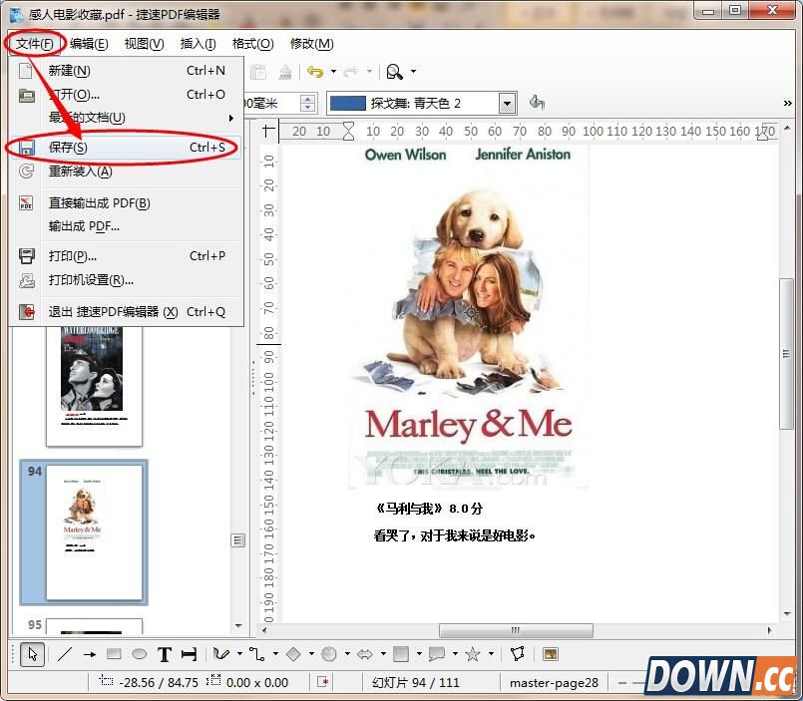Choose 保存(S) from the File menu

pyautogui.click(x=68, y=148)
